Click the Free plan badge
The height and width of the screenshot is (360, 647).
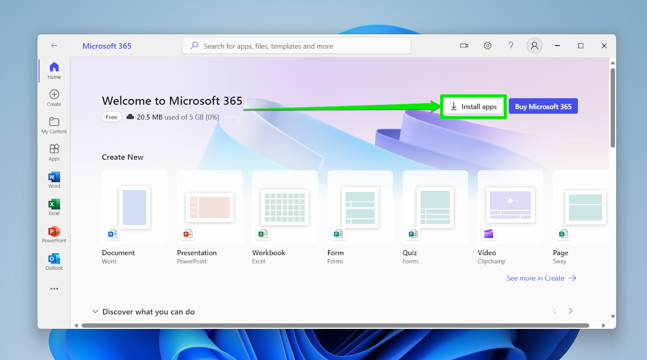(x=112, y=117)
